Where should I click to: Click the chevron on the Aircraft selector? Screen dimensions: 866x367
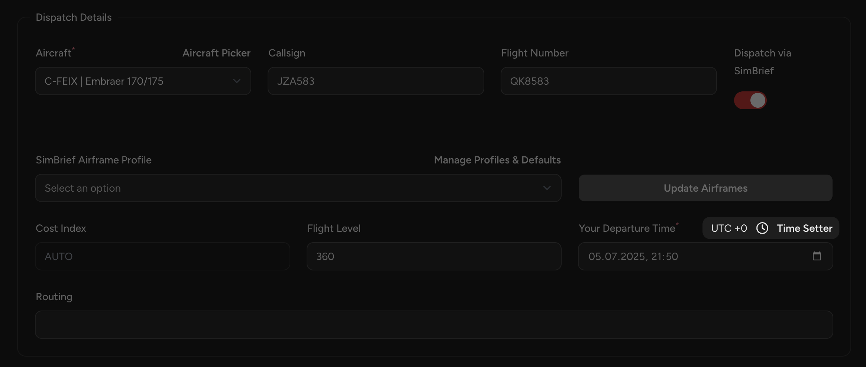pos(237,81)
